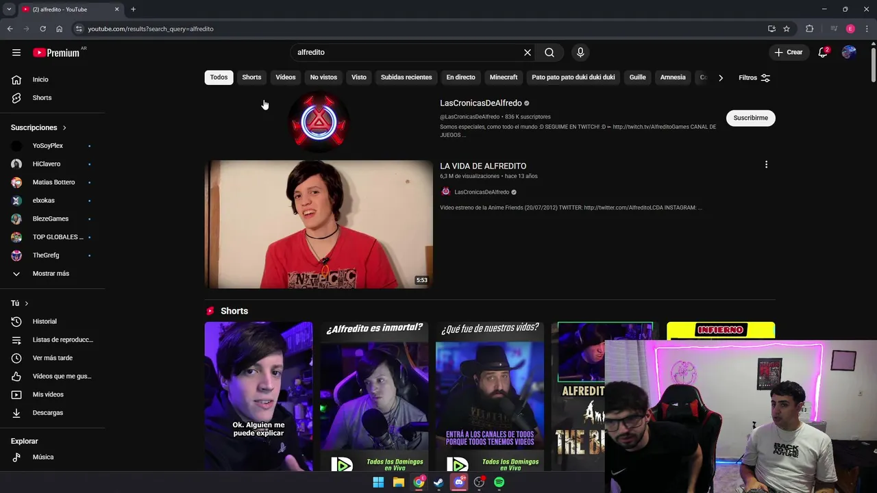Expand the Tú section chevron

pos(27,303)
